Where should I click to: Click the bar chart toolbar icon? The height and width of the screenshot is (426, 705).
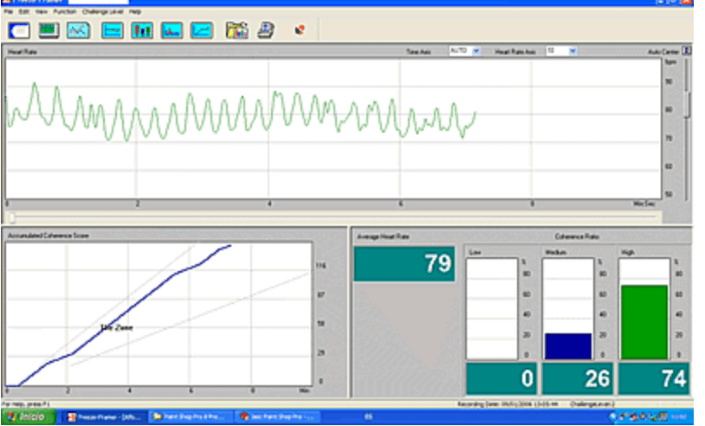142,30
